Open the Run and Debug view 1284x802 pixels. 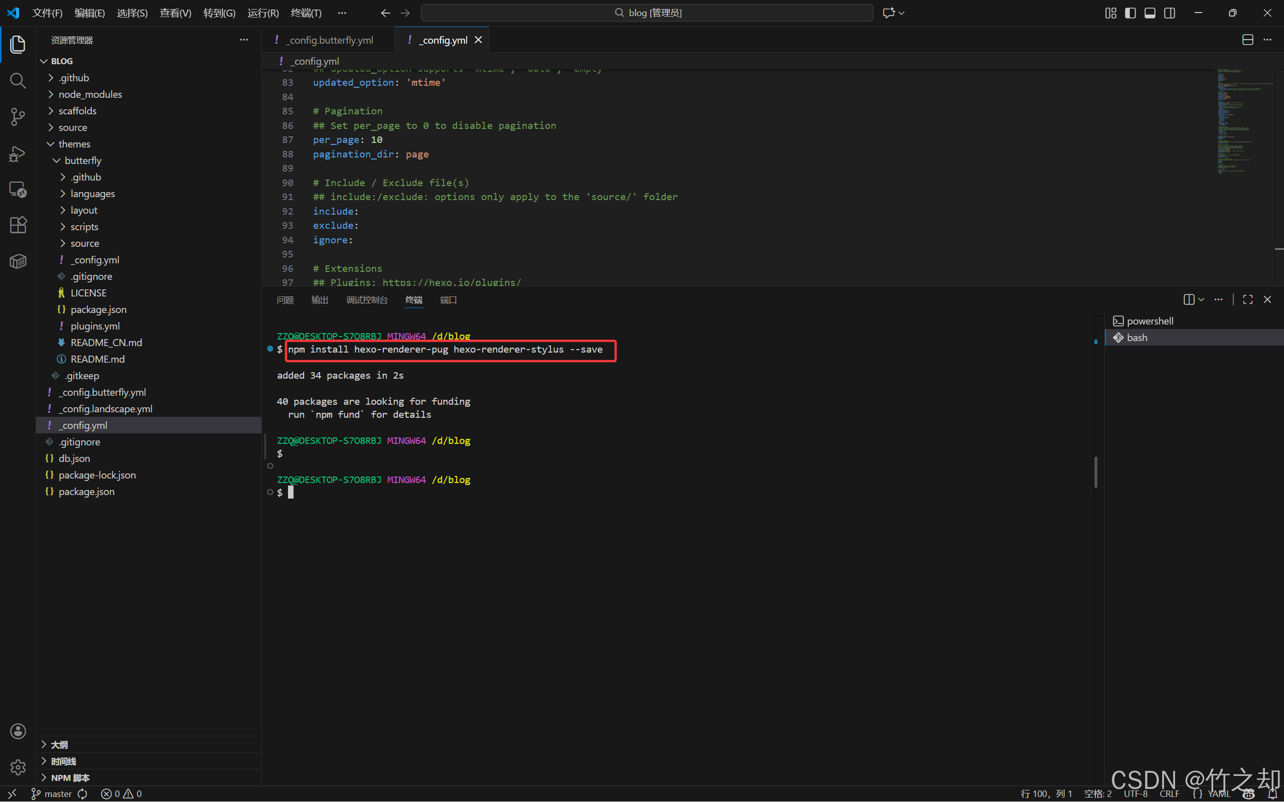pos(18,153)
